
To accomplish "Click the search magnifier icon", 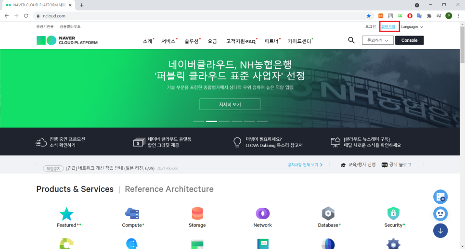I will 351,40.
